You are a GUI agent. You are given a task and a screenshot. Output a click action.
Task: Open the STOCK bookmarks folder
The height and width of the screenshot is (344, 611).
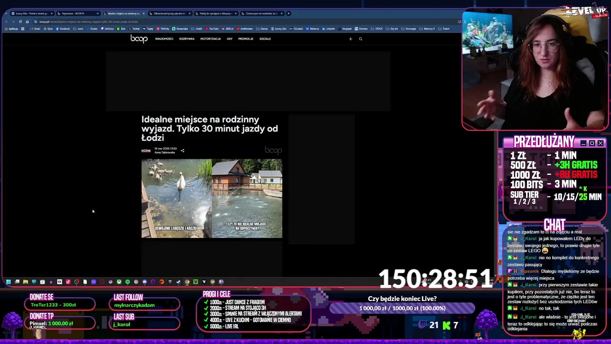377,29
